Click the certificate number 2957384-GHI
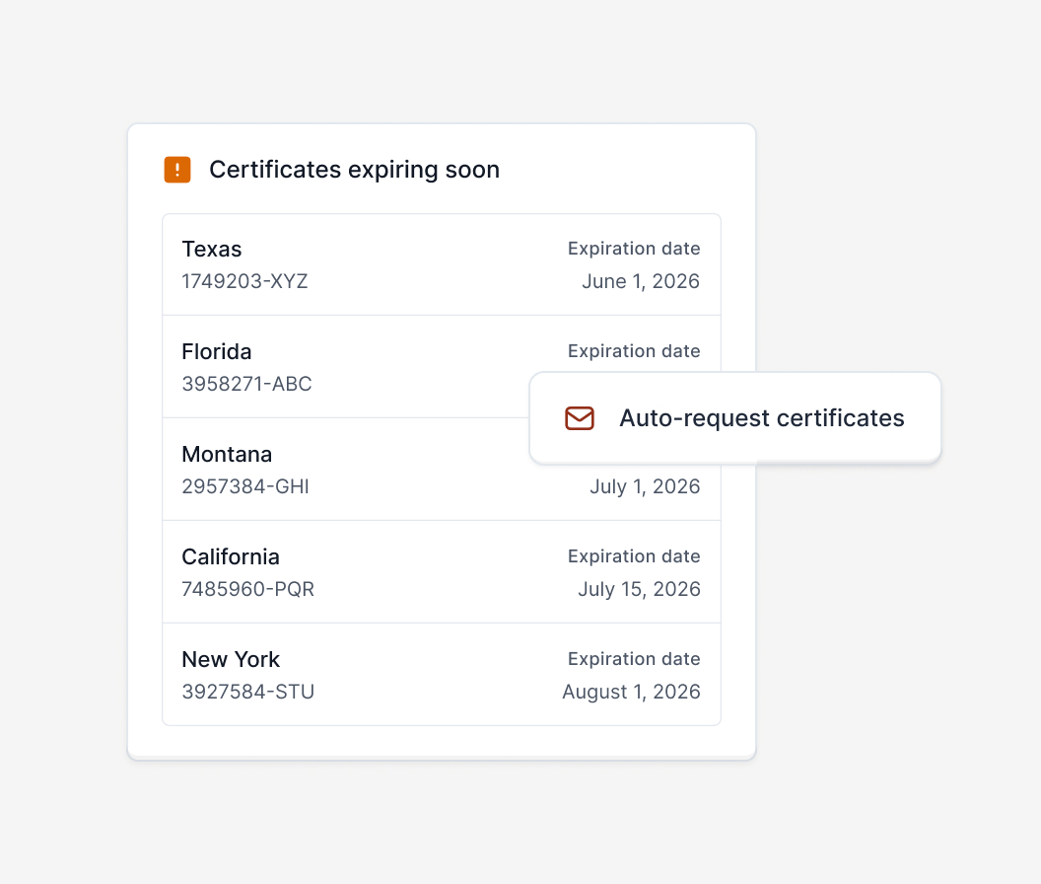The image size is (1041, 884). pyautogui.click(x=244, y=486)
